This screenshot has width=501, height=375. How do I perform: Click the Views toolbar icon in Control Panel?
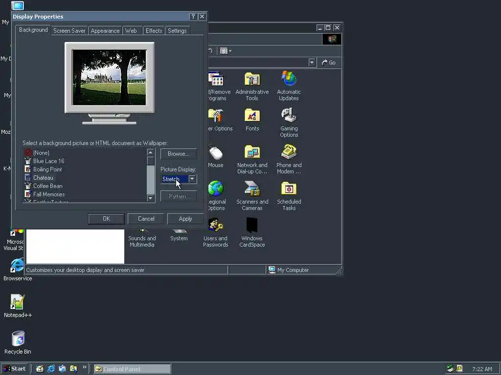224,51
